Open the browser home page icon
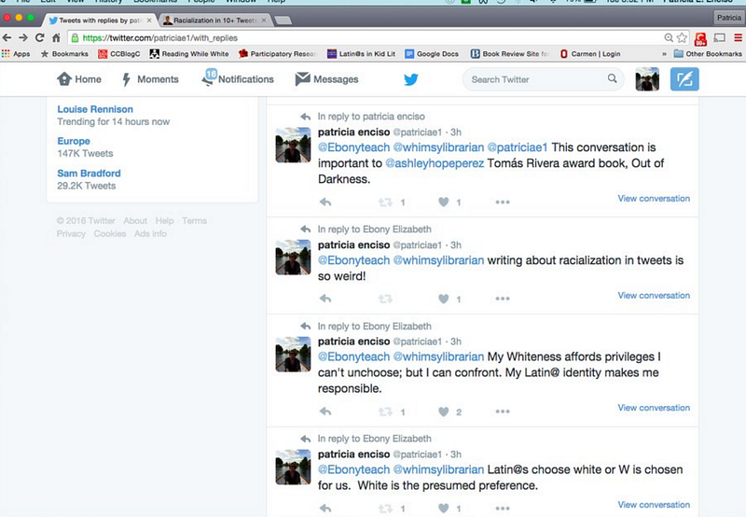 click(x=56, y=37)
